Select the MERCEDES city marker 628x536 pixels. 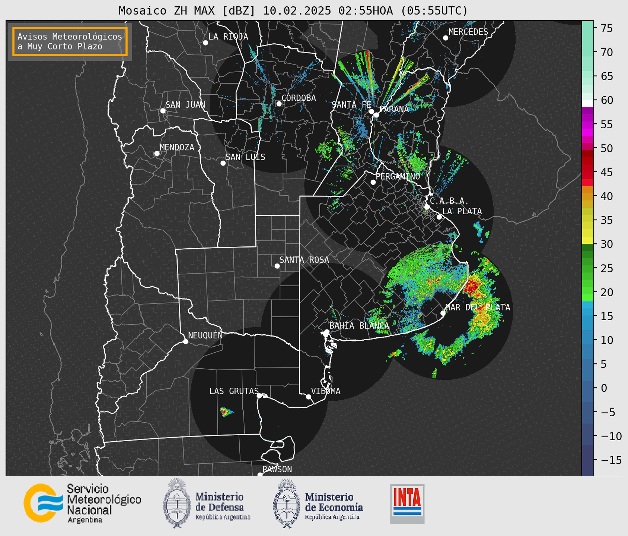(446, 38)
